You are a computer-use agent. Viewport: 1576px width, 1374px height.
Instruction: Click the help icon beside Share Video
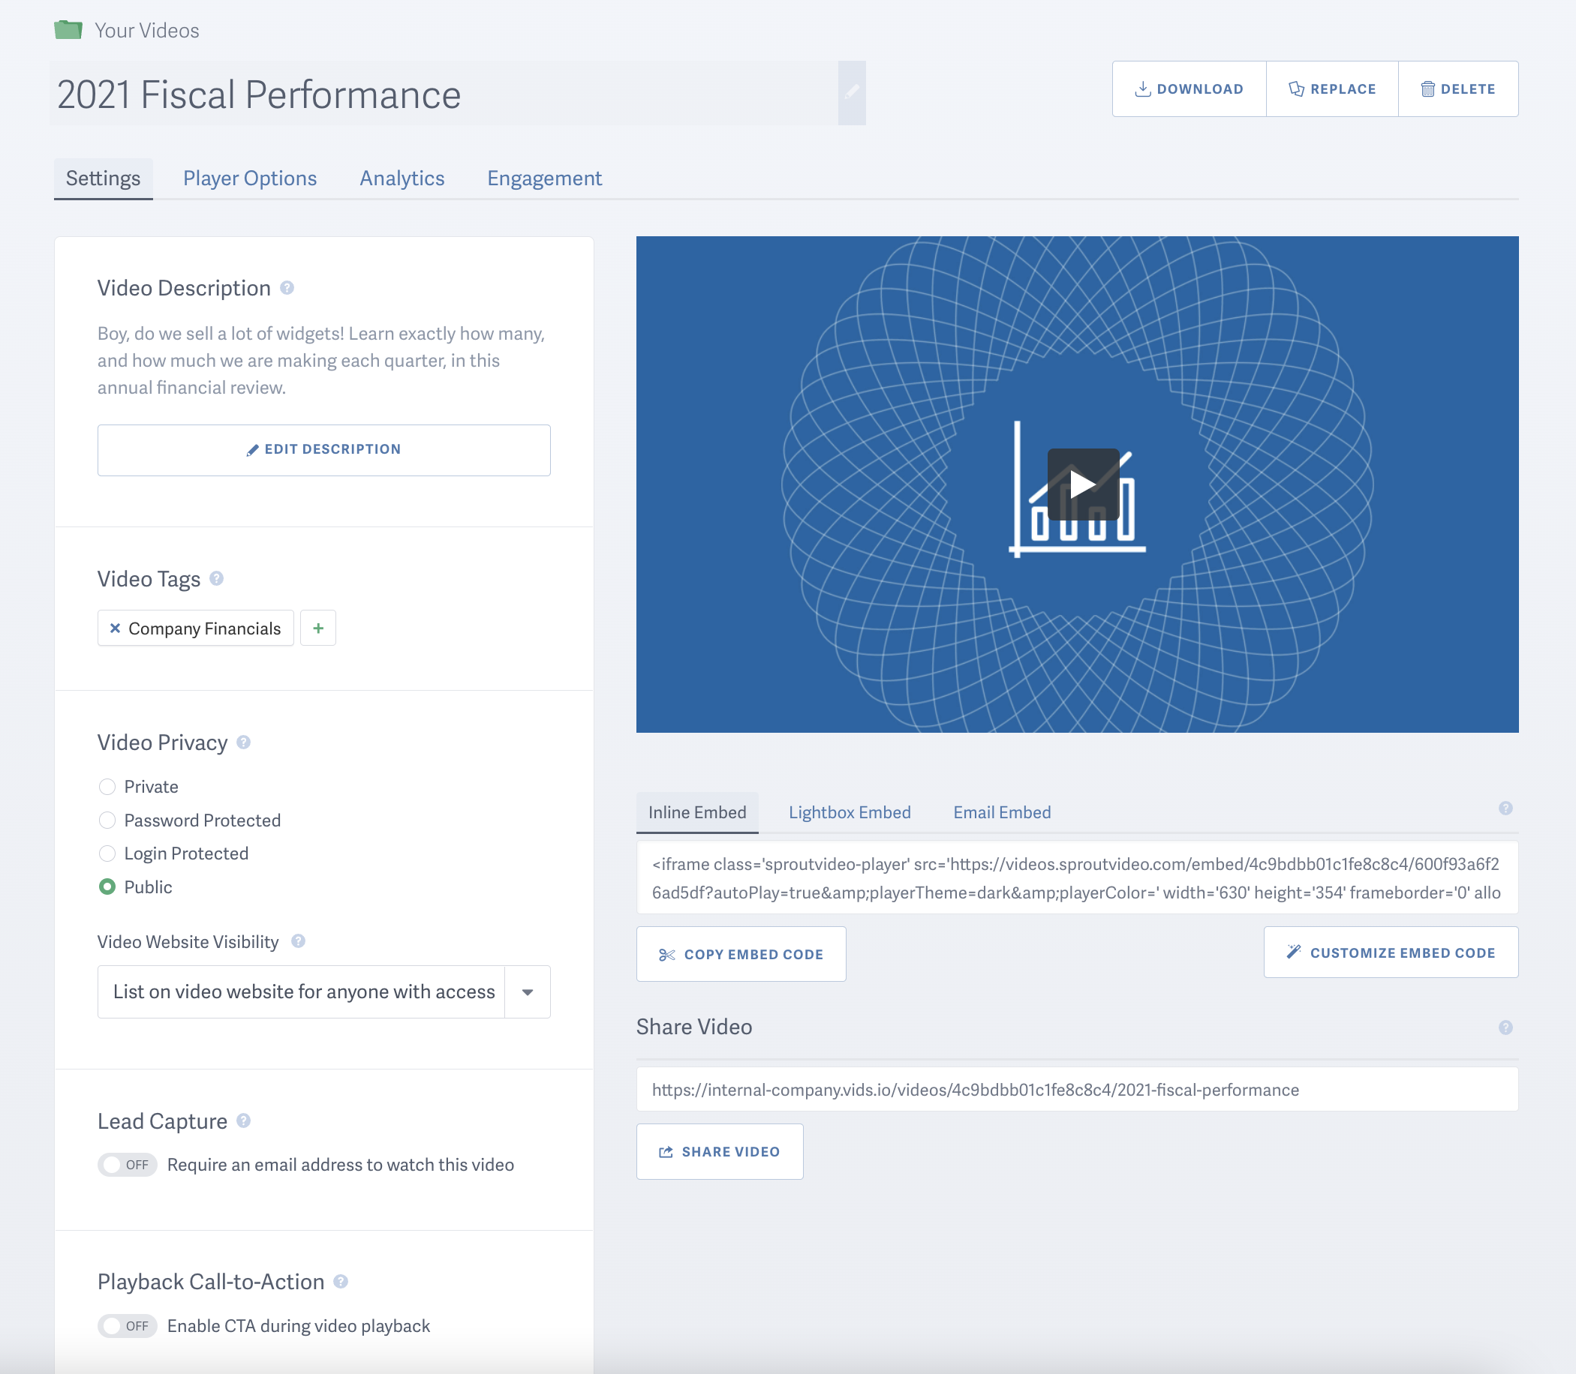[1505, 1027]
